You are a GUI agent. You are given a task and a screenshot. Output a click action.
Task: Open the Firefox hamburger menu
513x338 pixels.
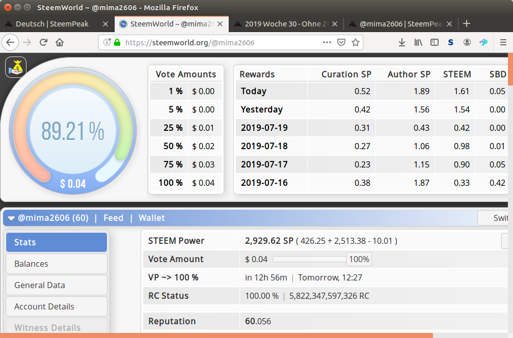point(502,43)
